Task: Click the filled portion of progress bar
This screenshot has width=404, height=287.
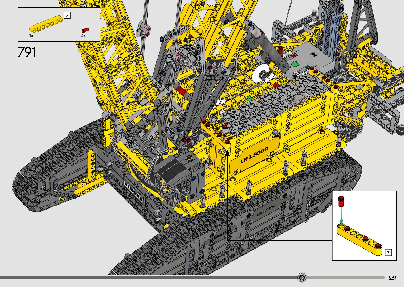Action: tap(148, 278)
